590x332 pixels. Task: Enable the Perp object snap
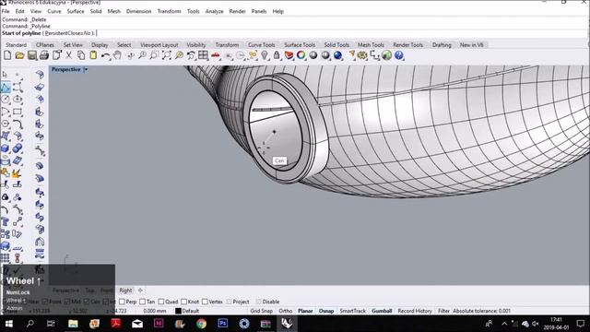pos(127,302)
